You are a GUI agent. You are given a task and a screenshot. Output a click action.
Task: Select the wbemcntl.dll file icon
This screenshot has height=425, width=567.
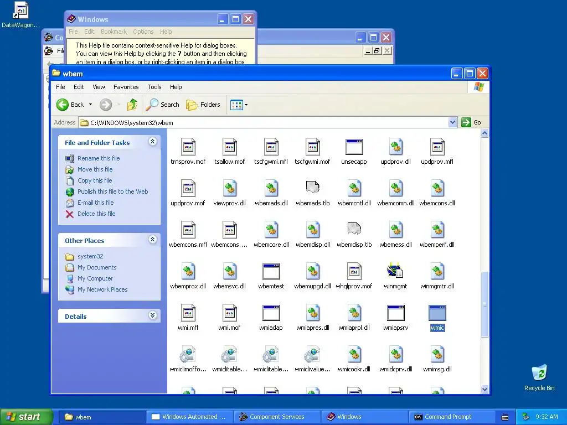354,188
